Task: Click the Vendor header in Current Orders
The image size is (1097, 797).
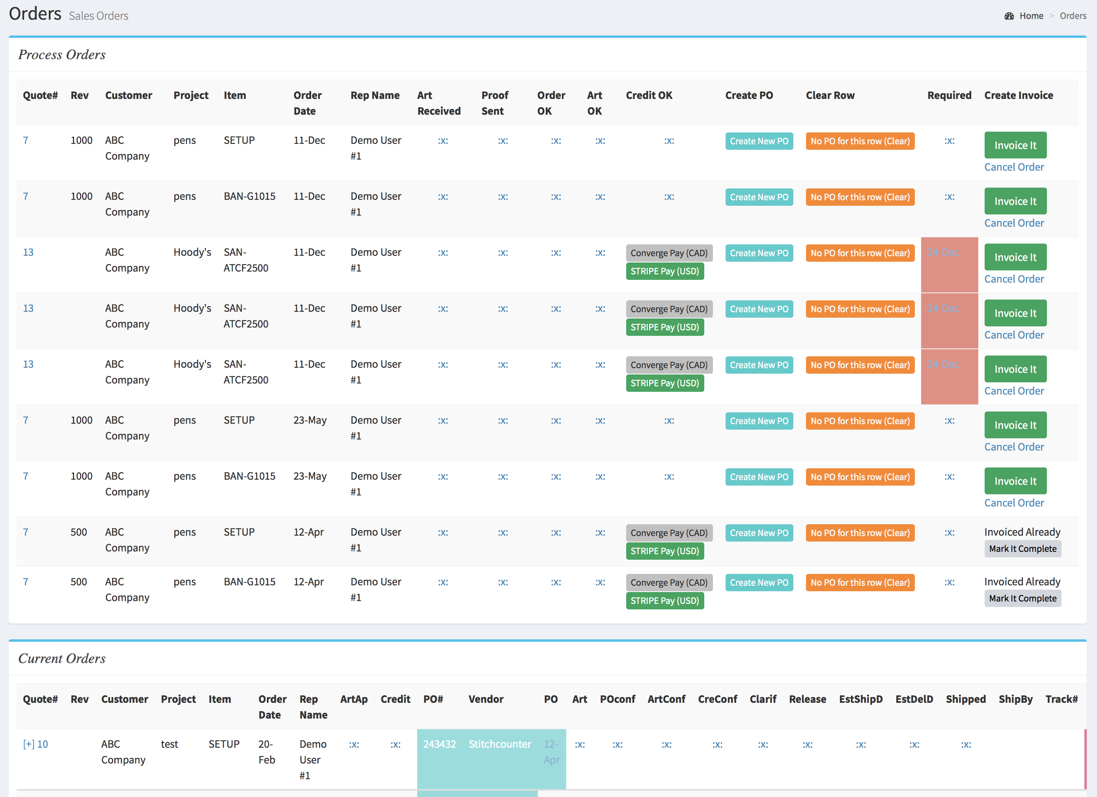Action: [486, 699]
